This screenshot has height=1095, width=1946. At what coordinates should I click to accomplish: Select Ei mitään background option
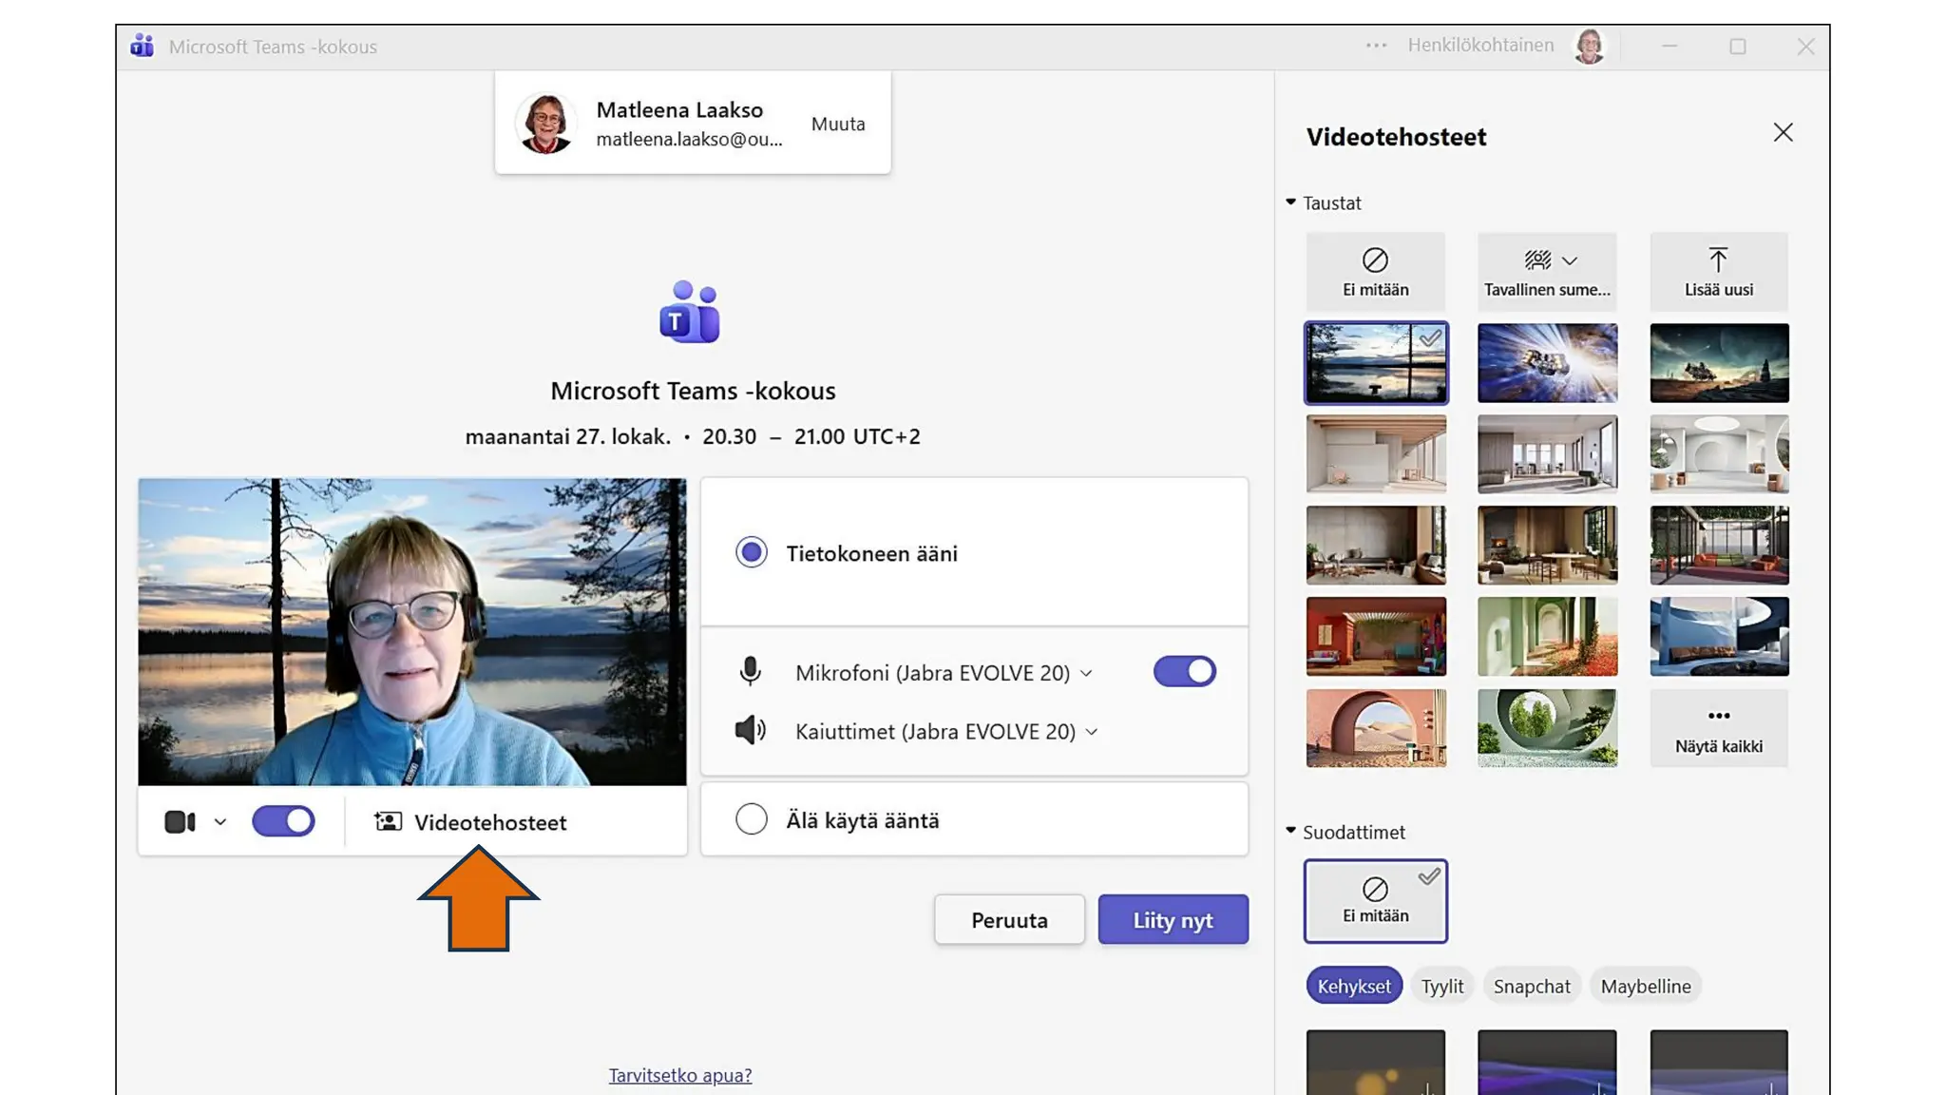pos(1375,272)
